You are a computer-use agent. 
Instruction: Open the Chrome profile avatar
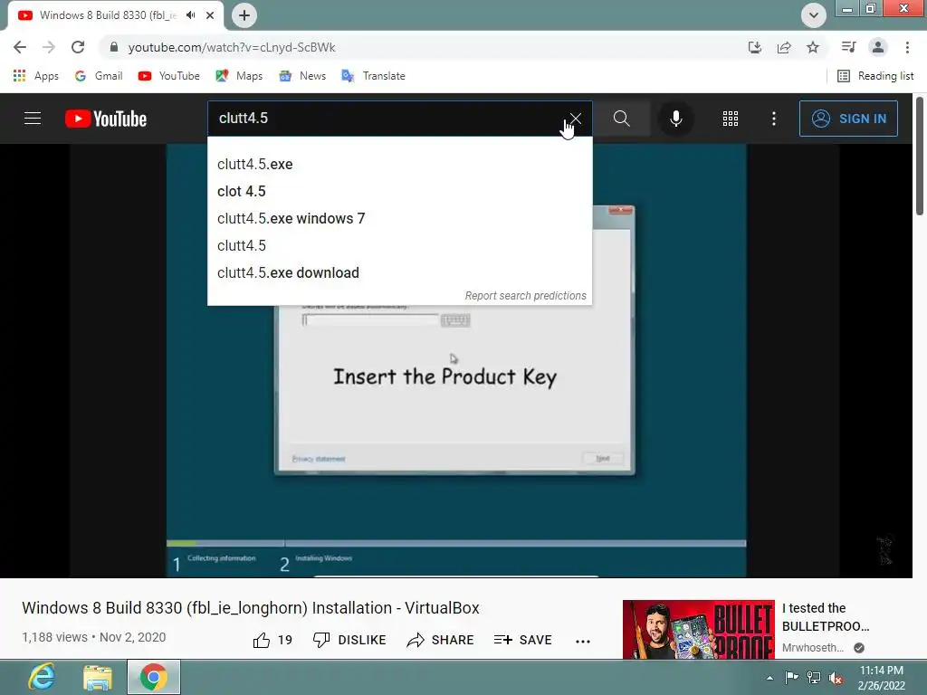(x=878, y=47)
